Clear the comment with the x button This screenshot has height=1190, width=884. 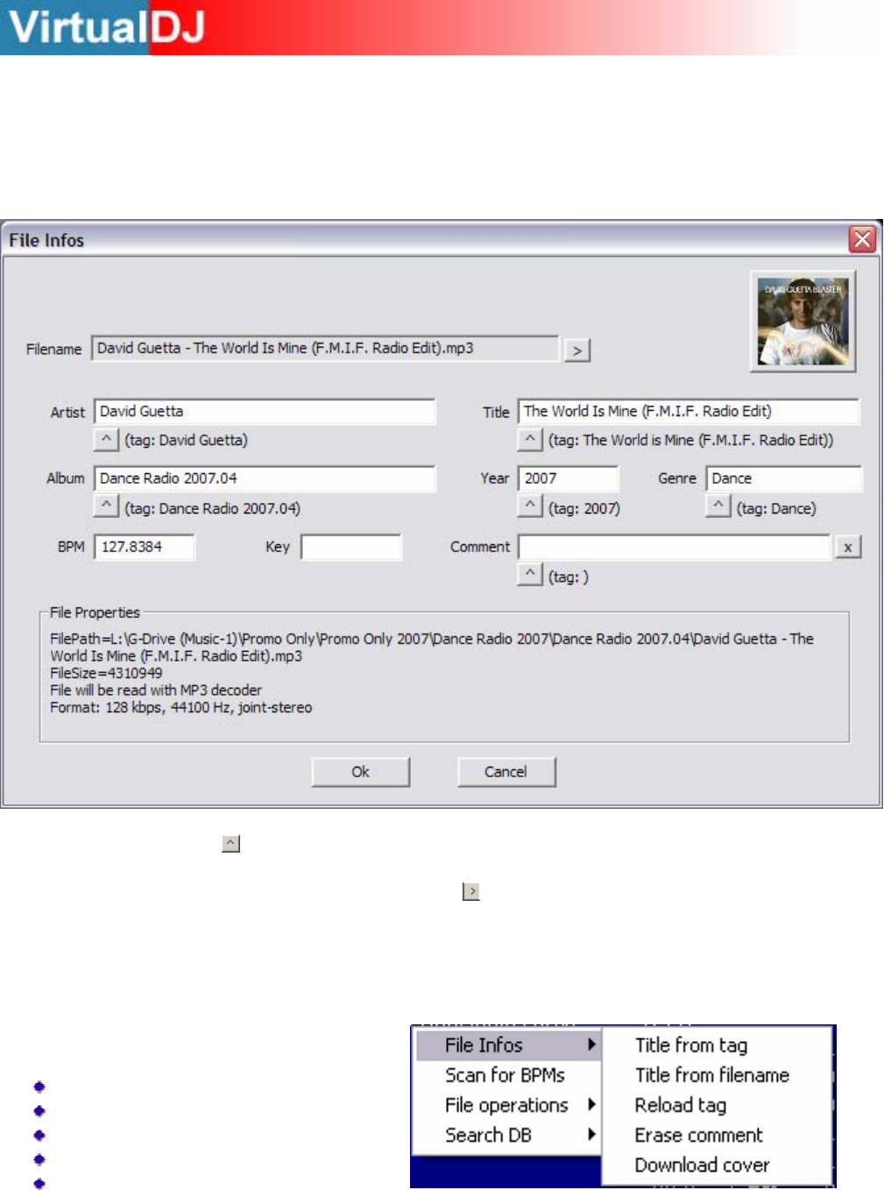848,547
